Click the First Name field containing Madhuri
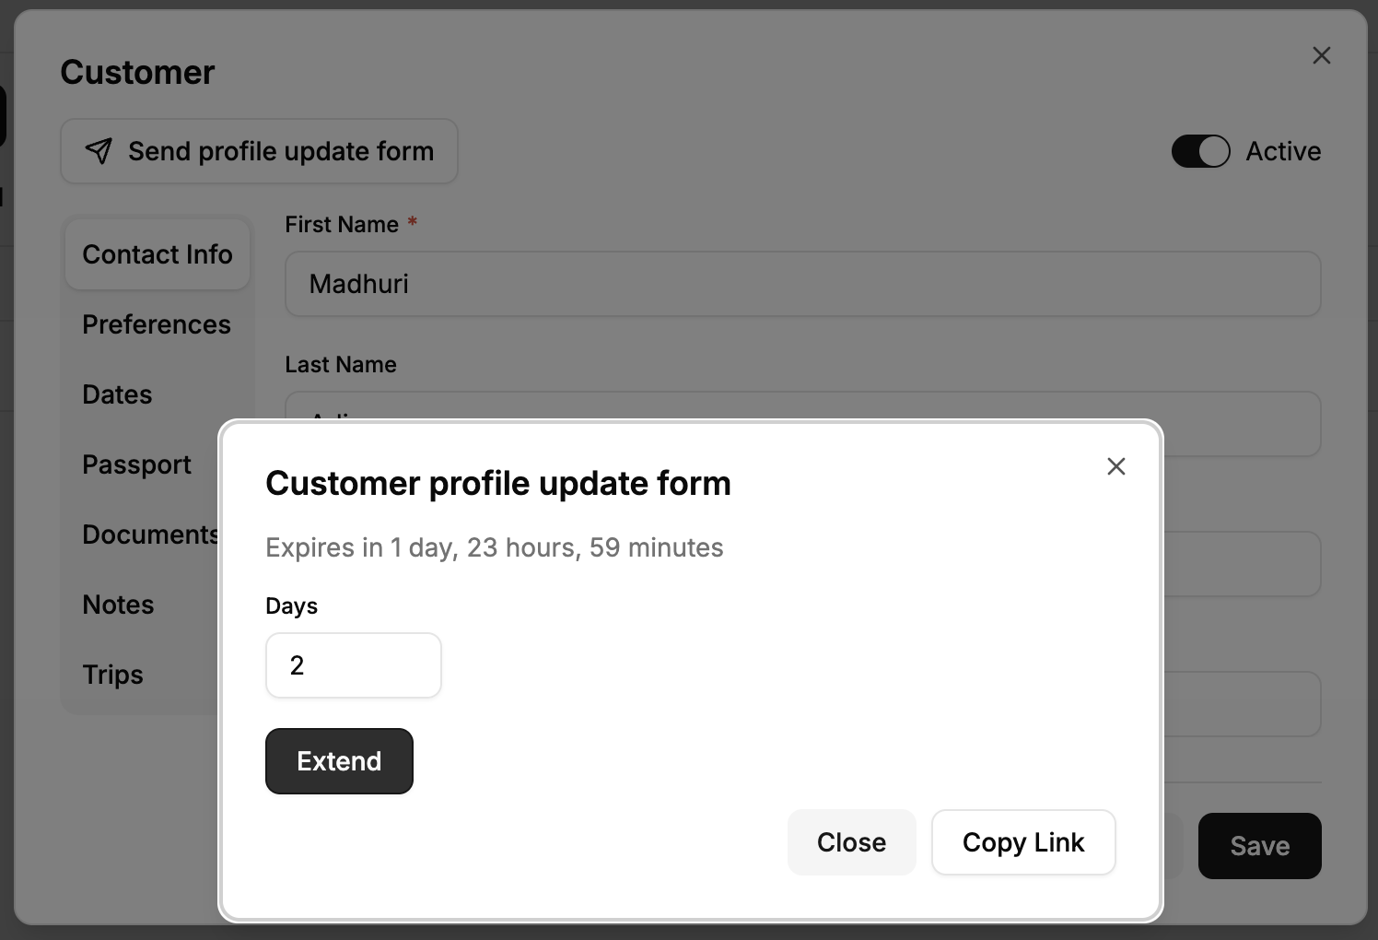Viewport: 1378px width, 940px height. (x=801, y=284)
